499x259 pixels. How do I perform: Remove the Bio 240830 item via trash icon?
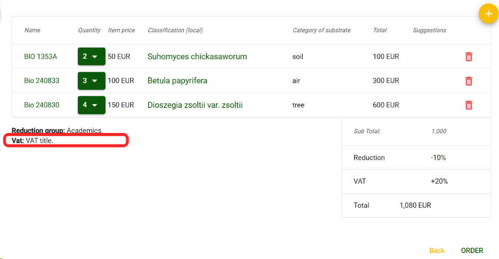[x=469, y=105]
